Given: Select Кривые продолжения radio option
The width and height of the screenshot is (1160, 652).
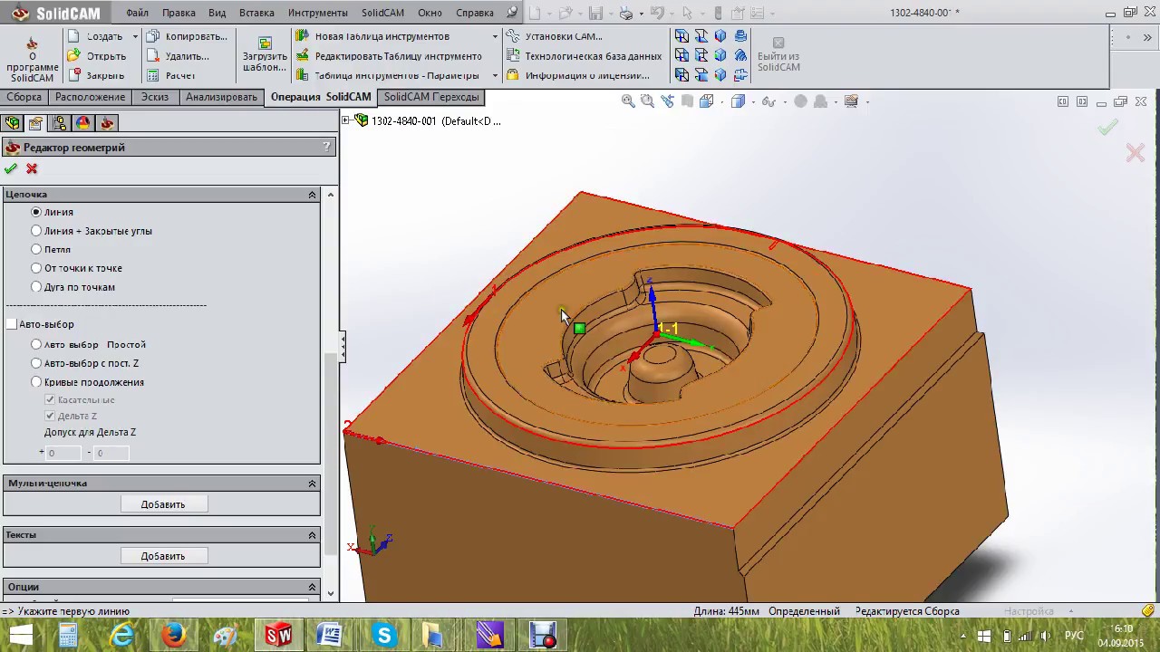Looking at the screenshot, I should click(x=36, y=382).
